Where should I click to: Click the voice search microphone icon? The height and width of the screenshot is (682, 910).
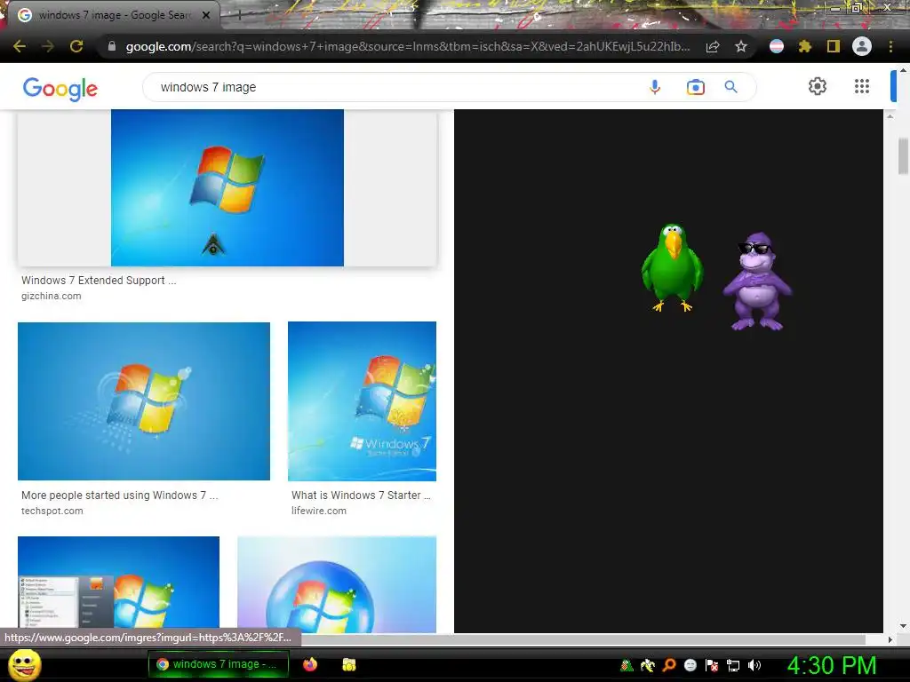coord(655,87)
